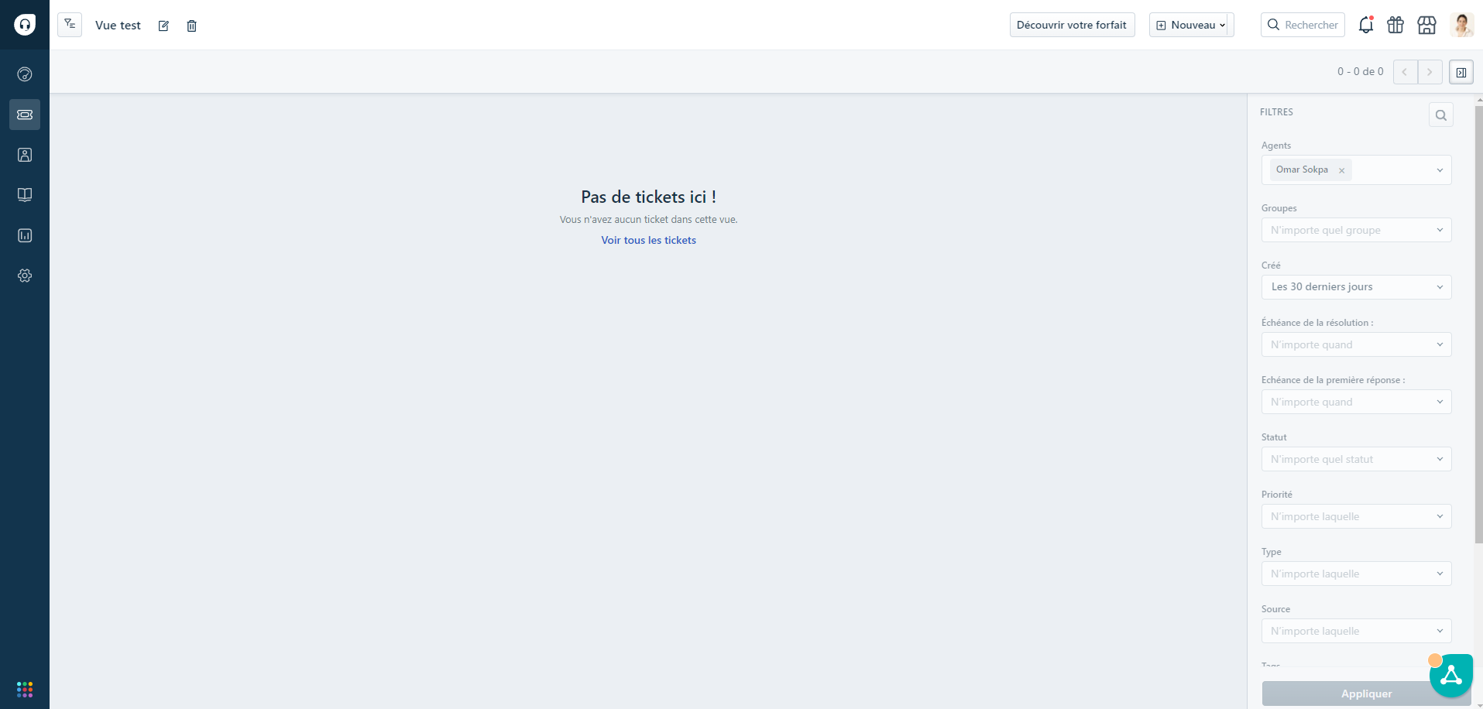Open the Freshdesk logo home
The width and height of the screenshot is (1483, 709).
tap(25, 25)
